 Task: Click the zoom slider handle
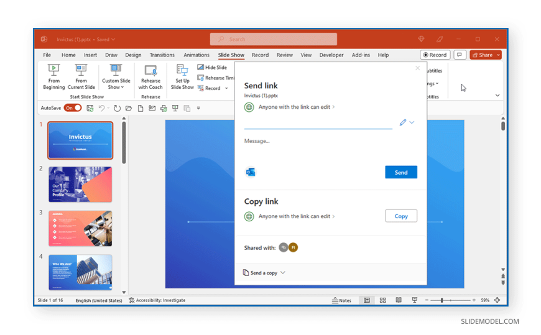(442, 300)
